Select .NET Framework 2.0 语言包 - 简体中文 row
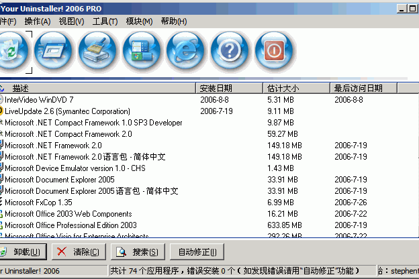The image size is (419, 279). 85,157
